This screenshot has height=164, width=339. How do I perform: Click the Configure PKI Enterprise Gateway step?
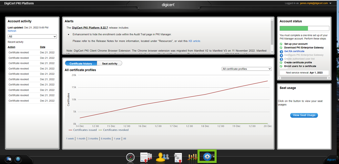click(304, 55)
